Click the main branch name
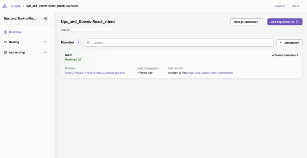 [x=69, y=55]
